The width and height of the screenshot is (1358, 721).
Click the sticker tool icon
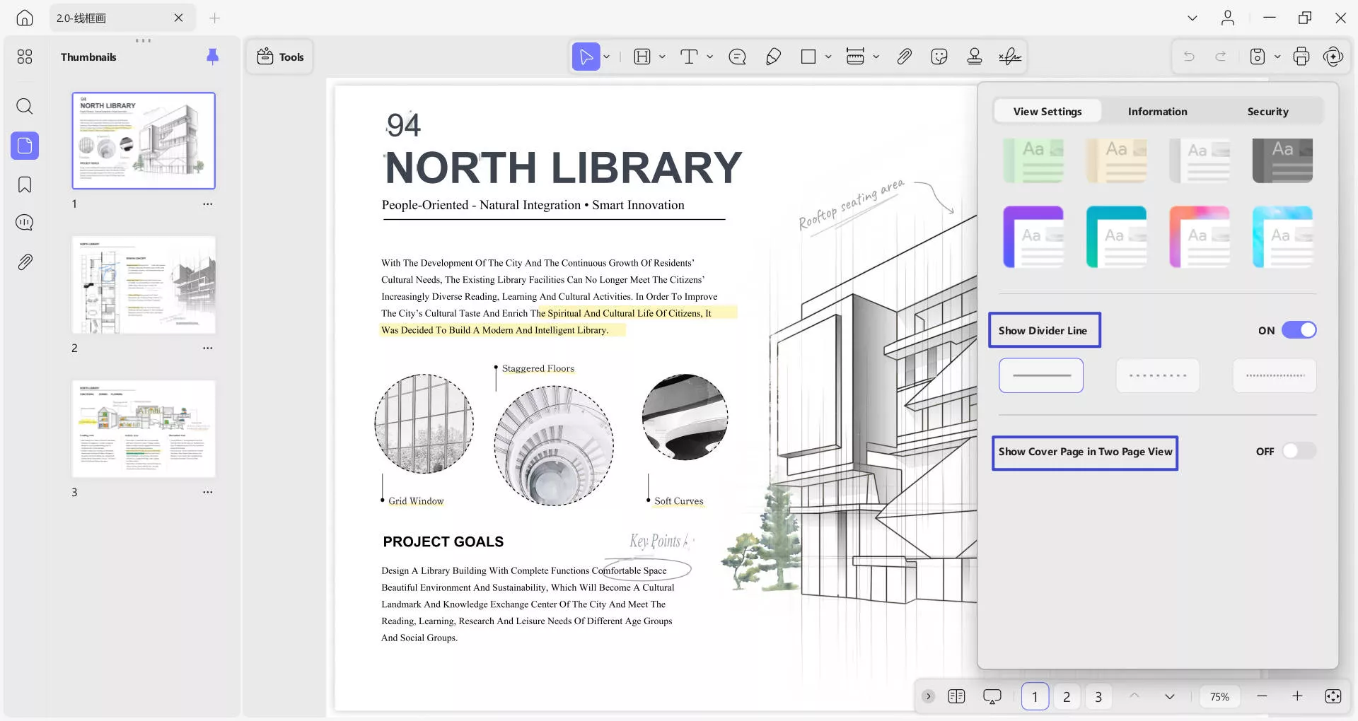(939, 57)
